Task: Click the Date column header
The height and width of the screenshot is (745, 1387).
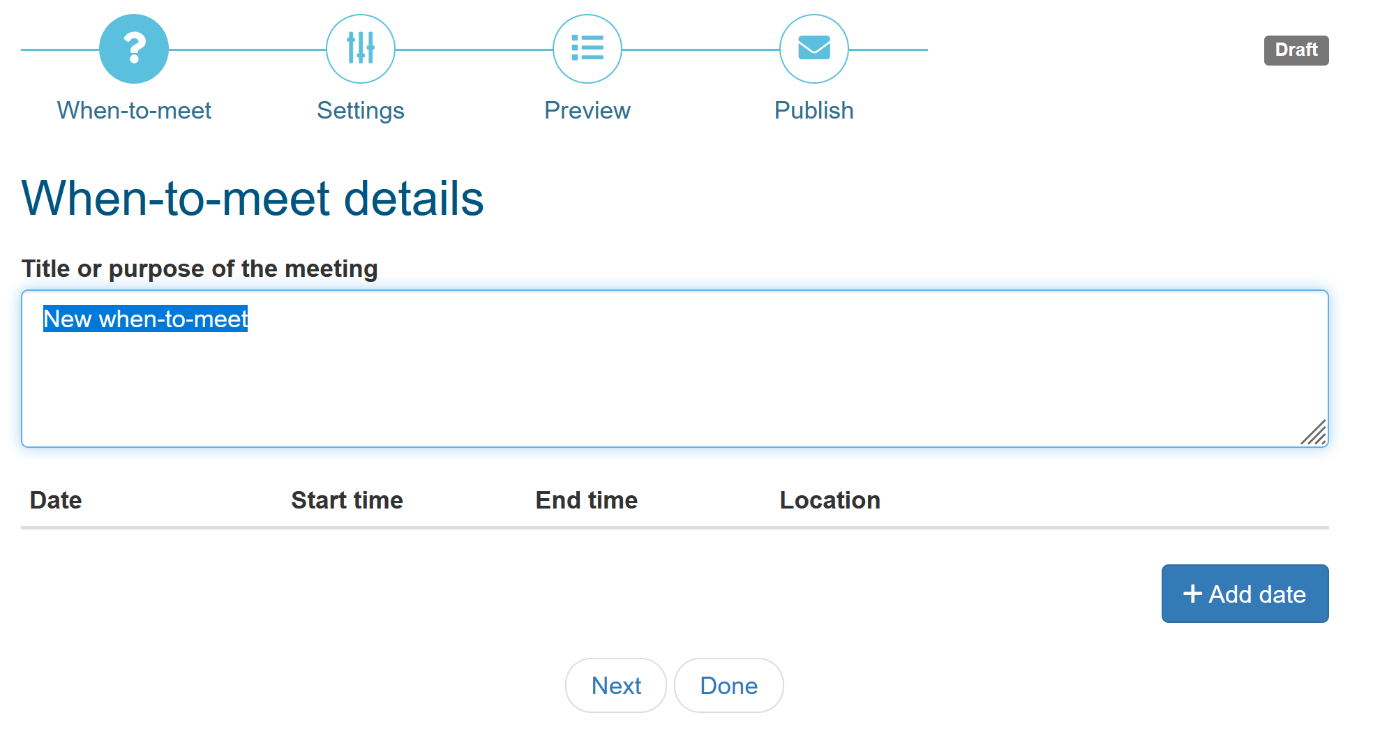Action: point(56,500)
